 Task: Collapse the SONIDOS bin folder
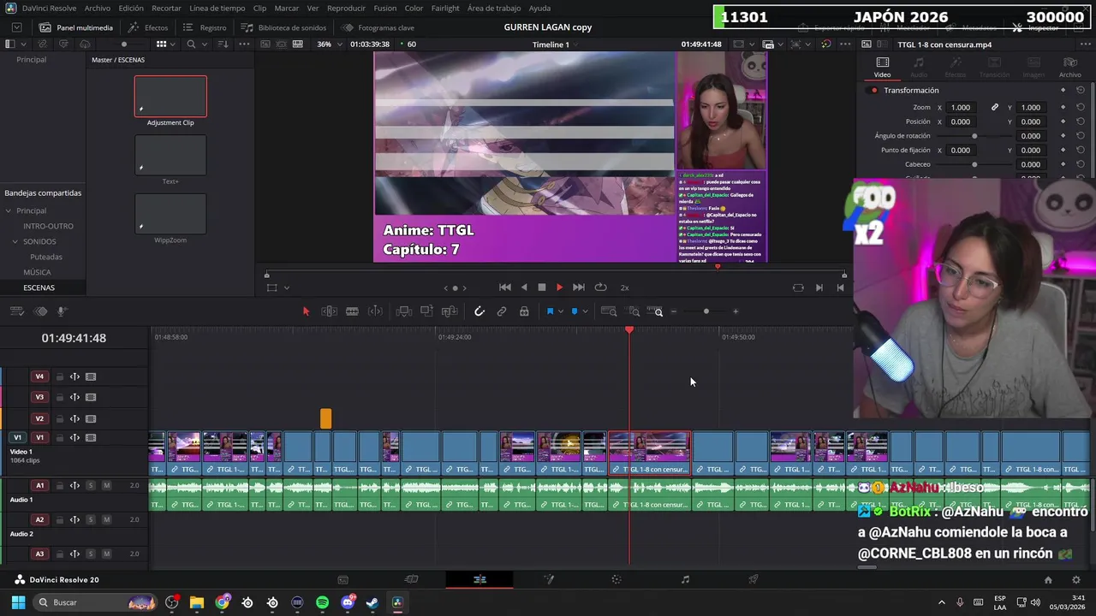click(15, 241)
